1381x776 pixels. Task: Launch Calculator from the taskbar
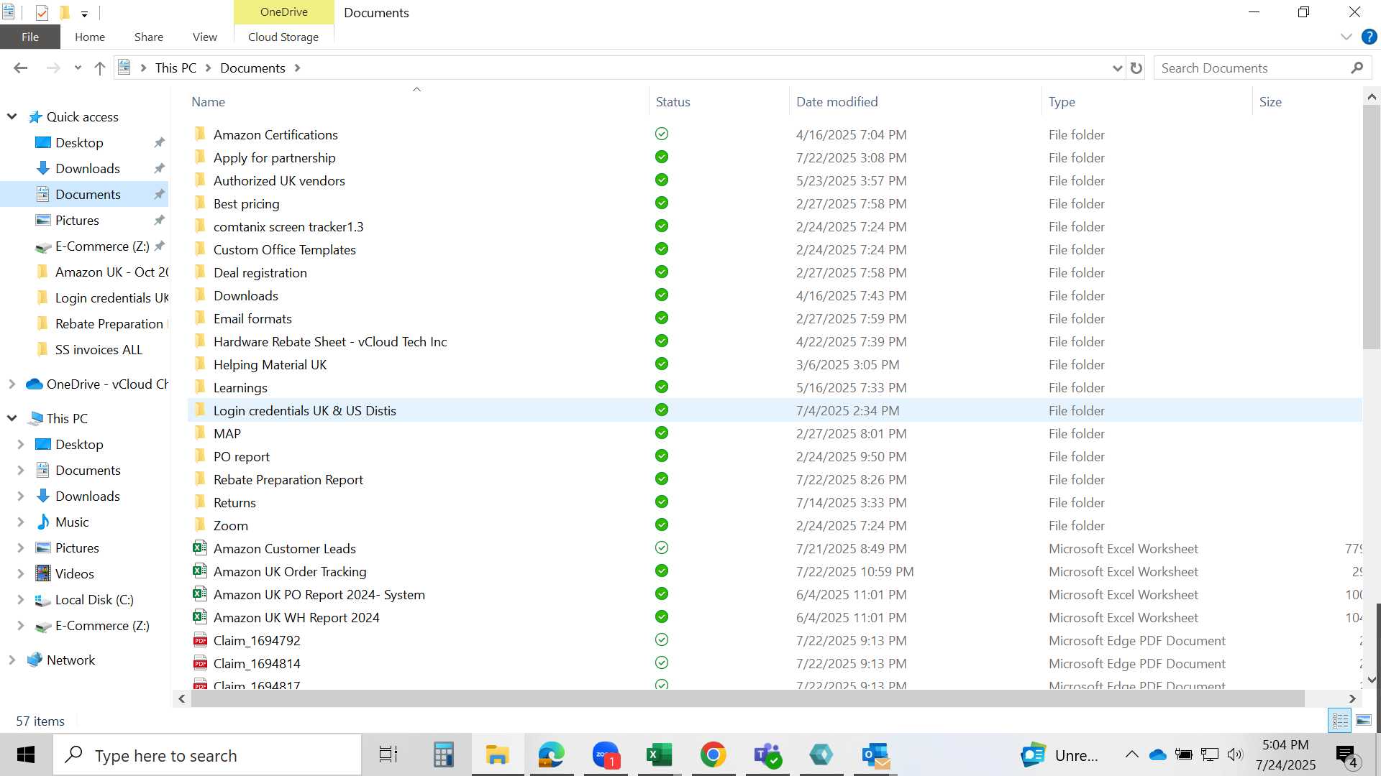click(x=443, y=755)
